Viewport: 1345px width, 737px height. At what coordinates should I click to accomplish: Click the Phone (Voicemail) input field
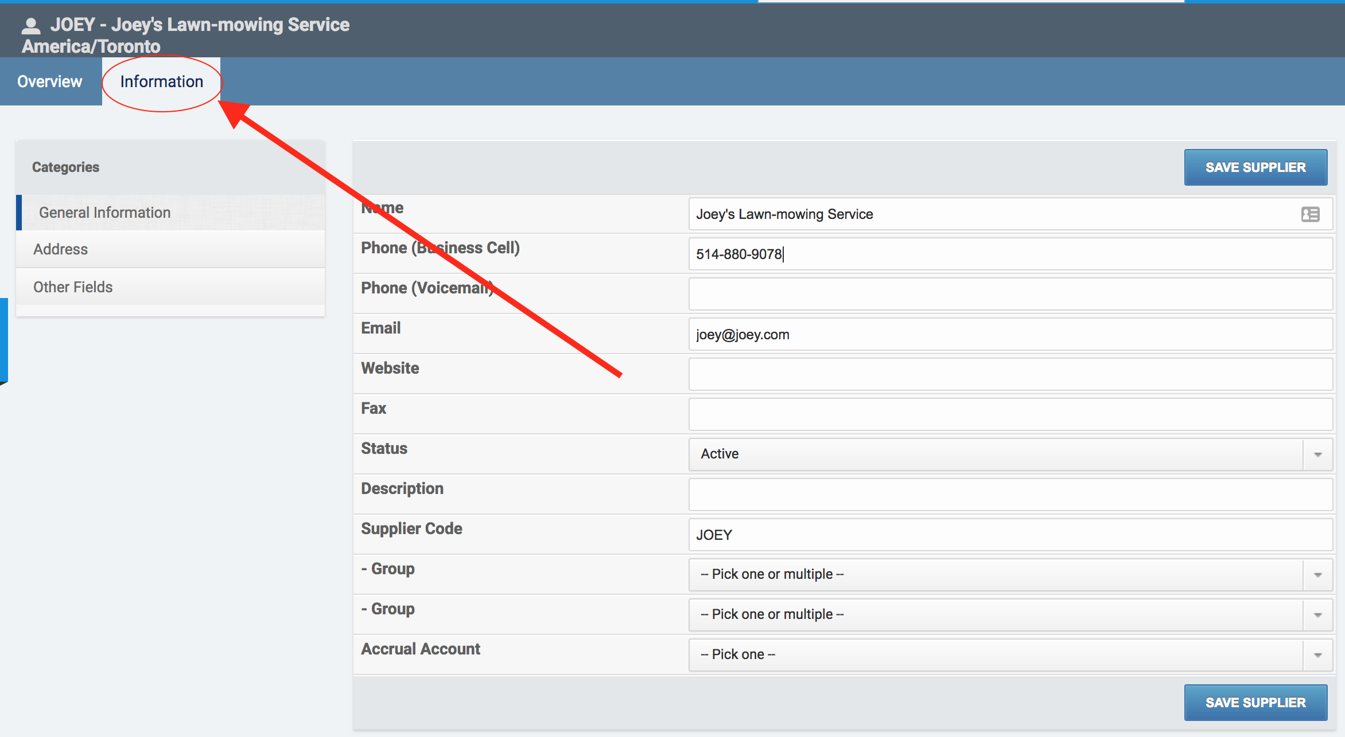[x=1010, y=295]
